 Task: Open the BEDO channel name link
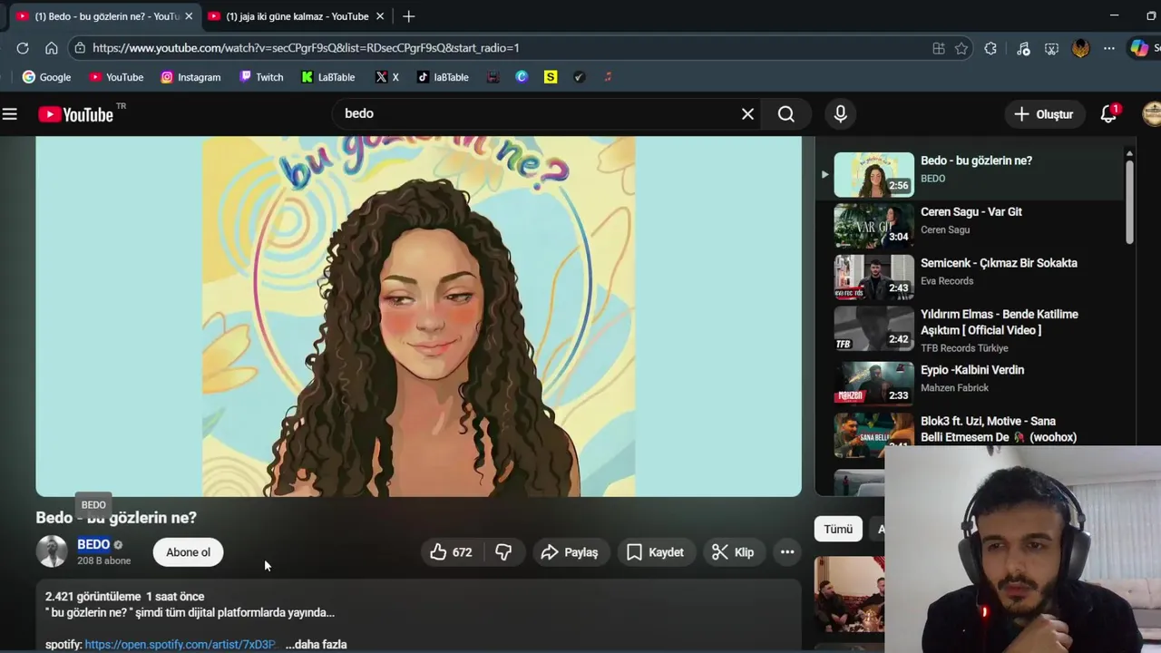coord(93,544)
